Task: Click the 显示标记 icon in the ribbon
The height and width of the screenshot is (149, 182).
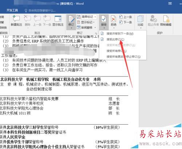Action: (x=79, y=22)
